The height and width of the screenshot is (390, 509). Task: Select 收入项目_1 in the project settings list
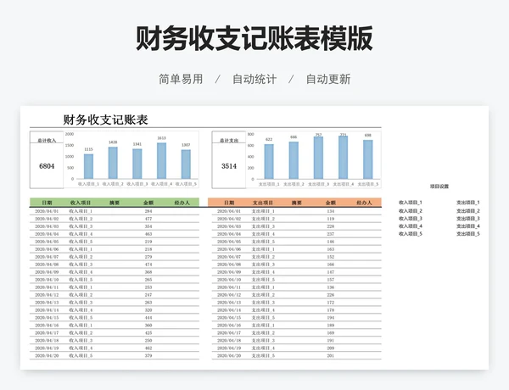(411, 203)
